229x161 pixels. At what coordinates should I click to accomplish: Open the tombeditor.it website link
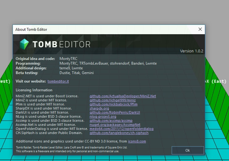(58, 81)
